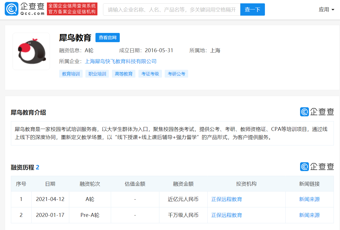
Task: Select the 考研公考 tag
Action: tap(176, 74)
